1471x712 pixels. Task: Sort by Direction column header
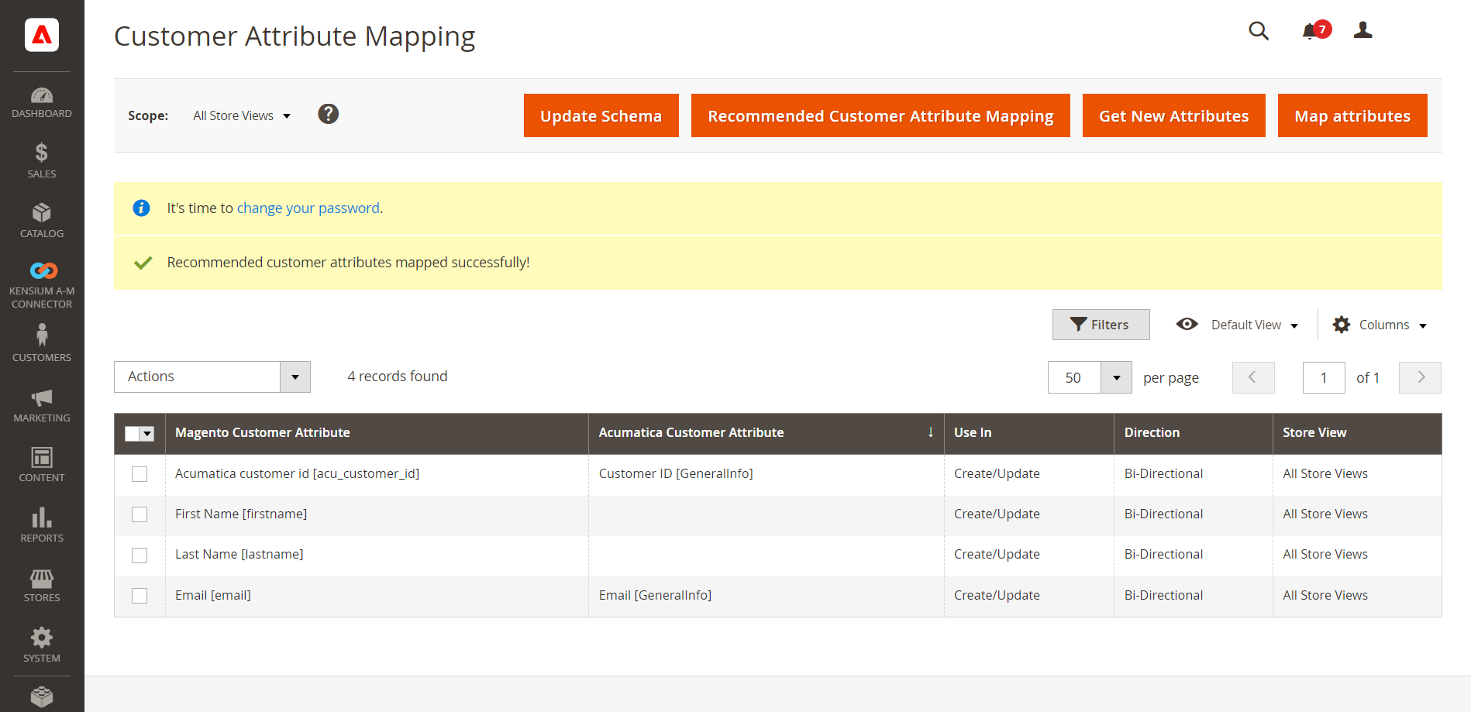(1194, 433)
